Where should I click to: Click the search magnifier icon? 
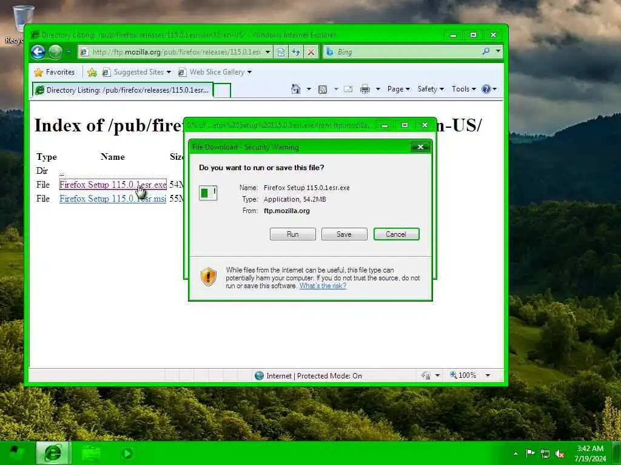click(x=486, y=51)
